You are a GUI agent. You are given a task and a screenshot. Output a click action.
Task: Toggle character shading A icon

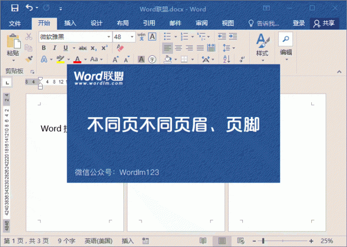point(141,59)
